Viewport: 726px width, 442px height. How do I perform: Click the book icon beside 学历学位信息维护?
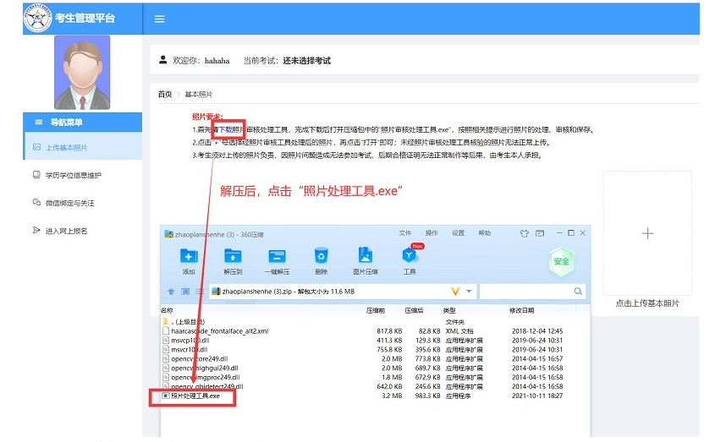click(36, 174)
